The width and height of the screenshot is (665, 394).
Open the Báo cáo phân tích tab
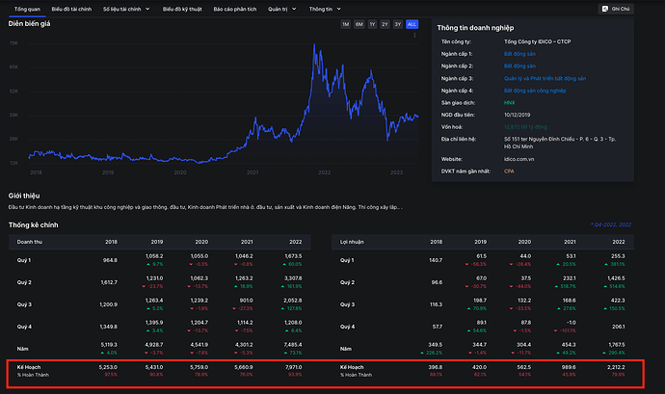tap(234, 8)
